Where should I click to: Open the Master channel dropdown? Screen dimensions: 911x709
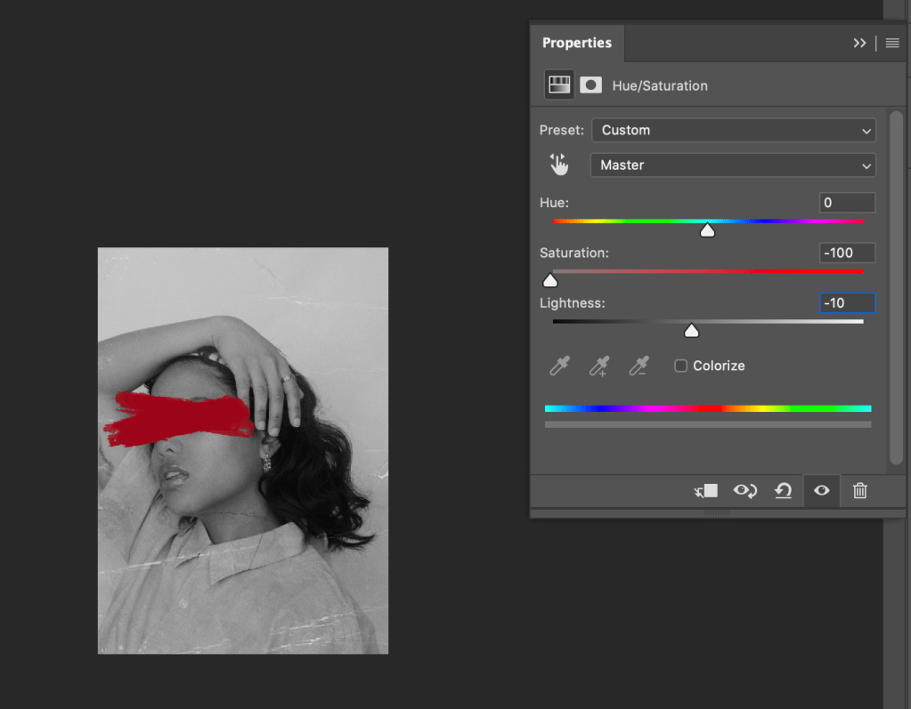pyautogui.click(x=733, y=165)
